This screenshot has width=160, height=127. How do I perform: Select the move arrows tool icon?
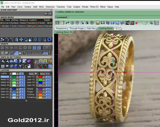pyautogui.click(x=21, y=40)
